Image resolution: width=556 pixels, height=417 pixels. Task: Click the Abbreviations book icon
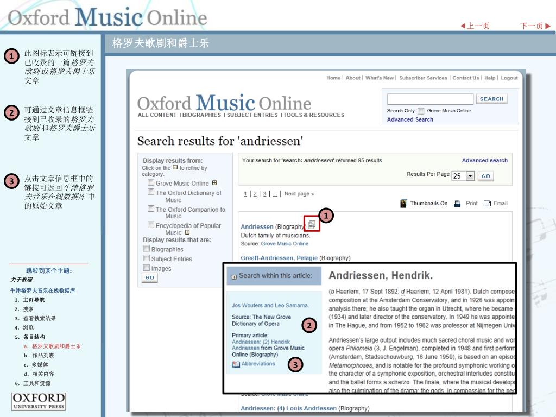(236, 364)
